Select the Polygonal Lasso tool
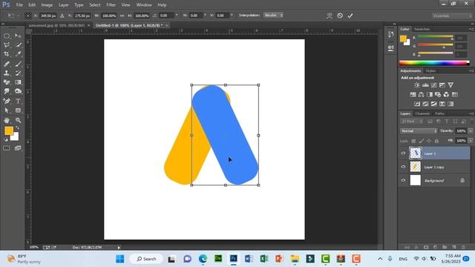Image resolution: width=475 pixels, height=267 pixels. 7,45
